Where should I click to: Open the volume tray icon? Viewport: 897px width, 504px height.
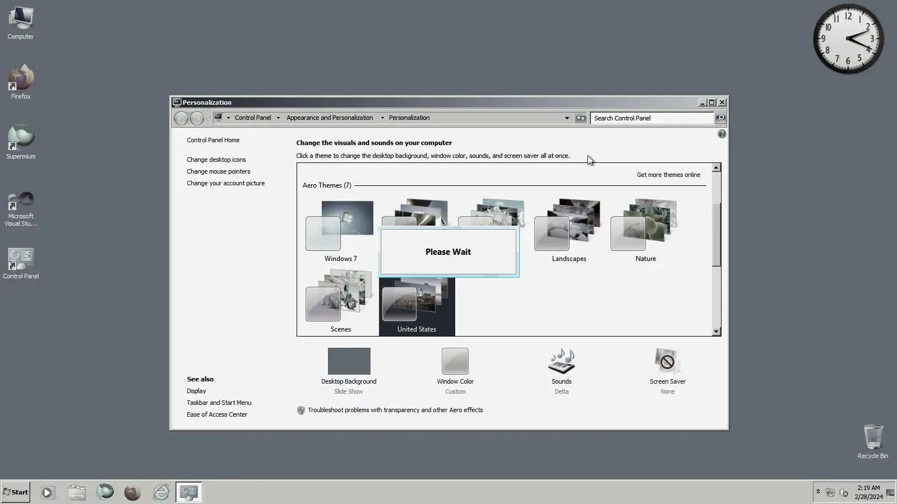pyautogui.click(x=844, y=493)
